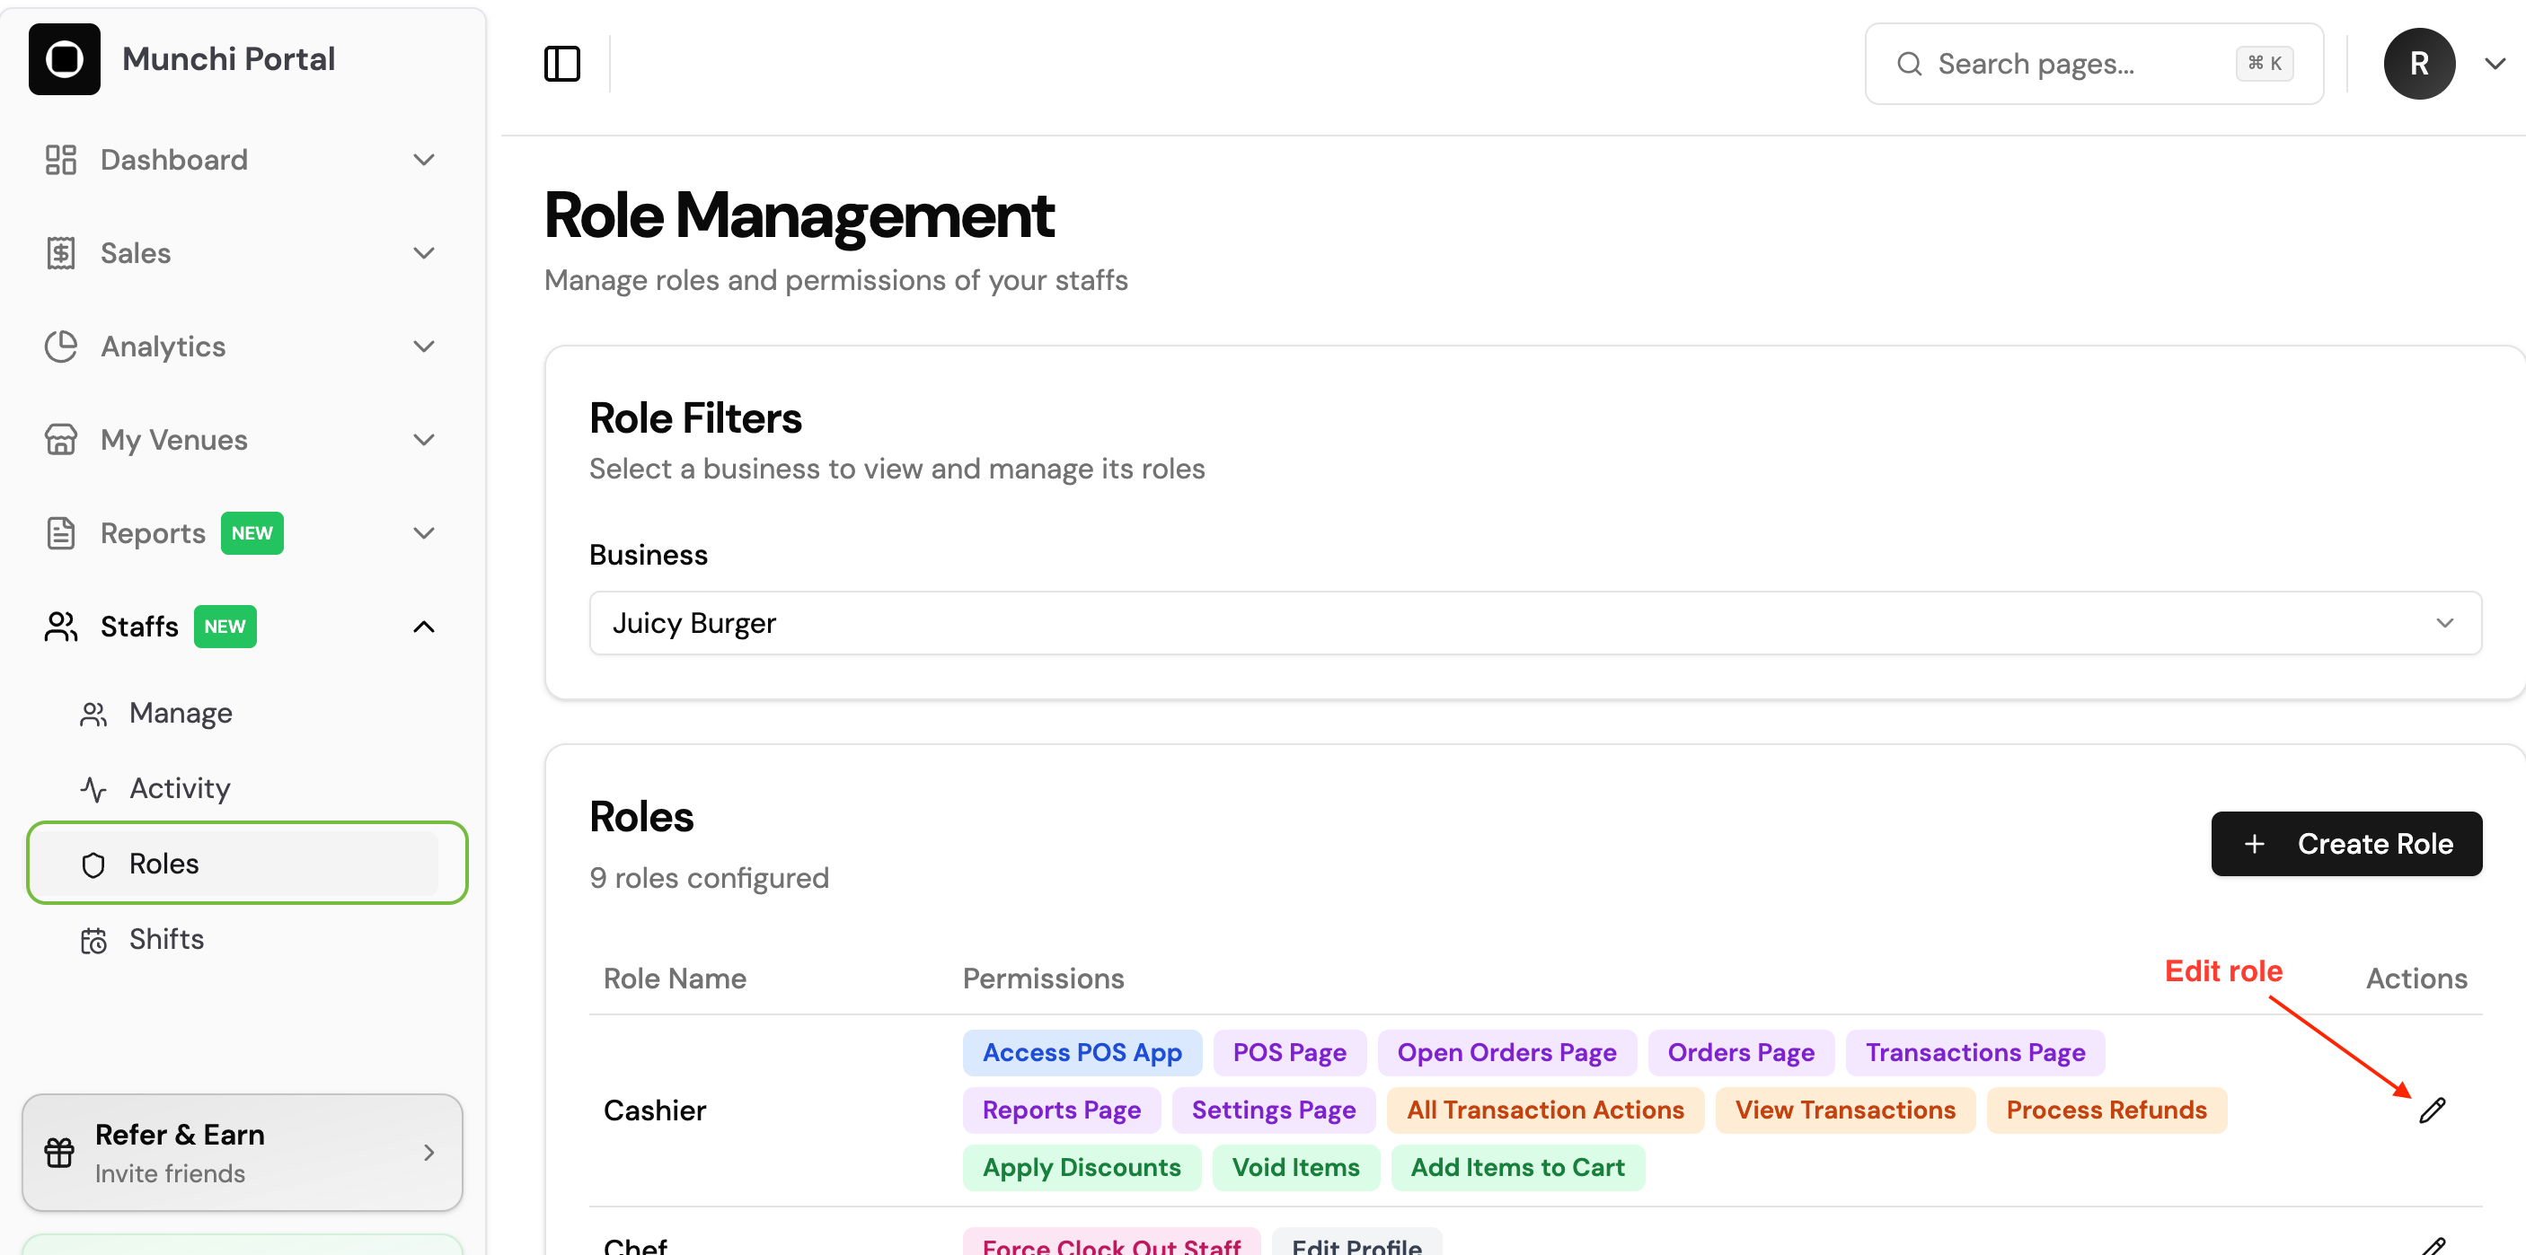This screenshot has height=1255, width=2526.
Task: Click the Reports Page permission tag
Action: point(1061,1110)
